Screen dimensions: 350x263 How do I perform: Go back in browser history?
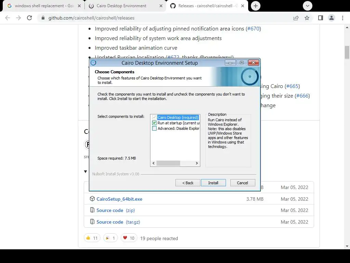(x=8, y=18)
